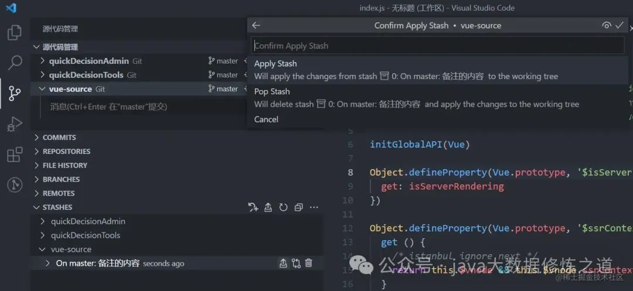Collapse all in STASHES view

coord(299,207)
